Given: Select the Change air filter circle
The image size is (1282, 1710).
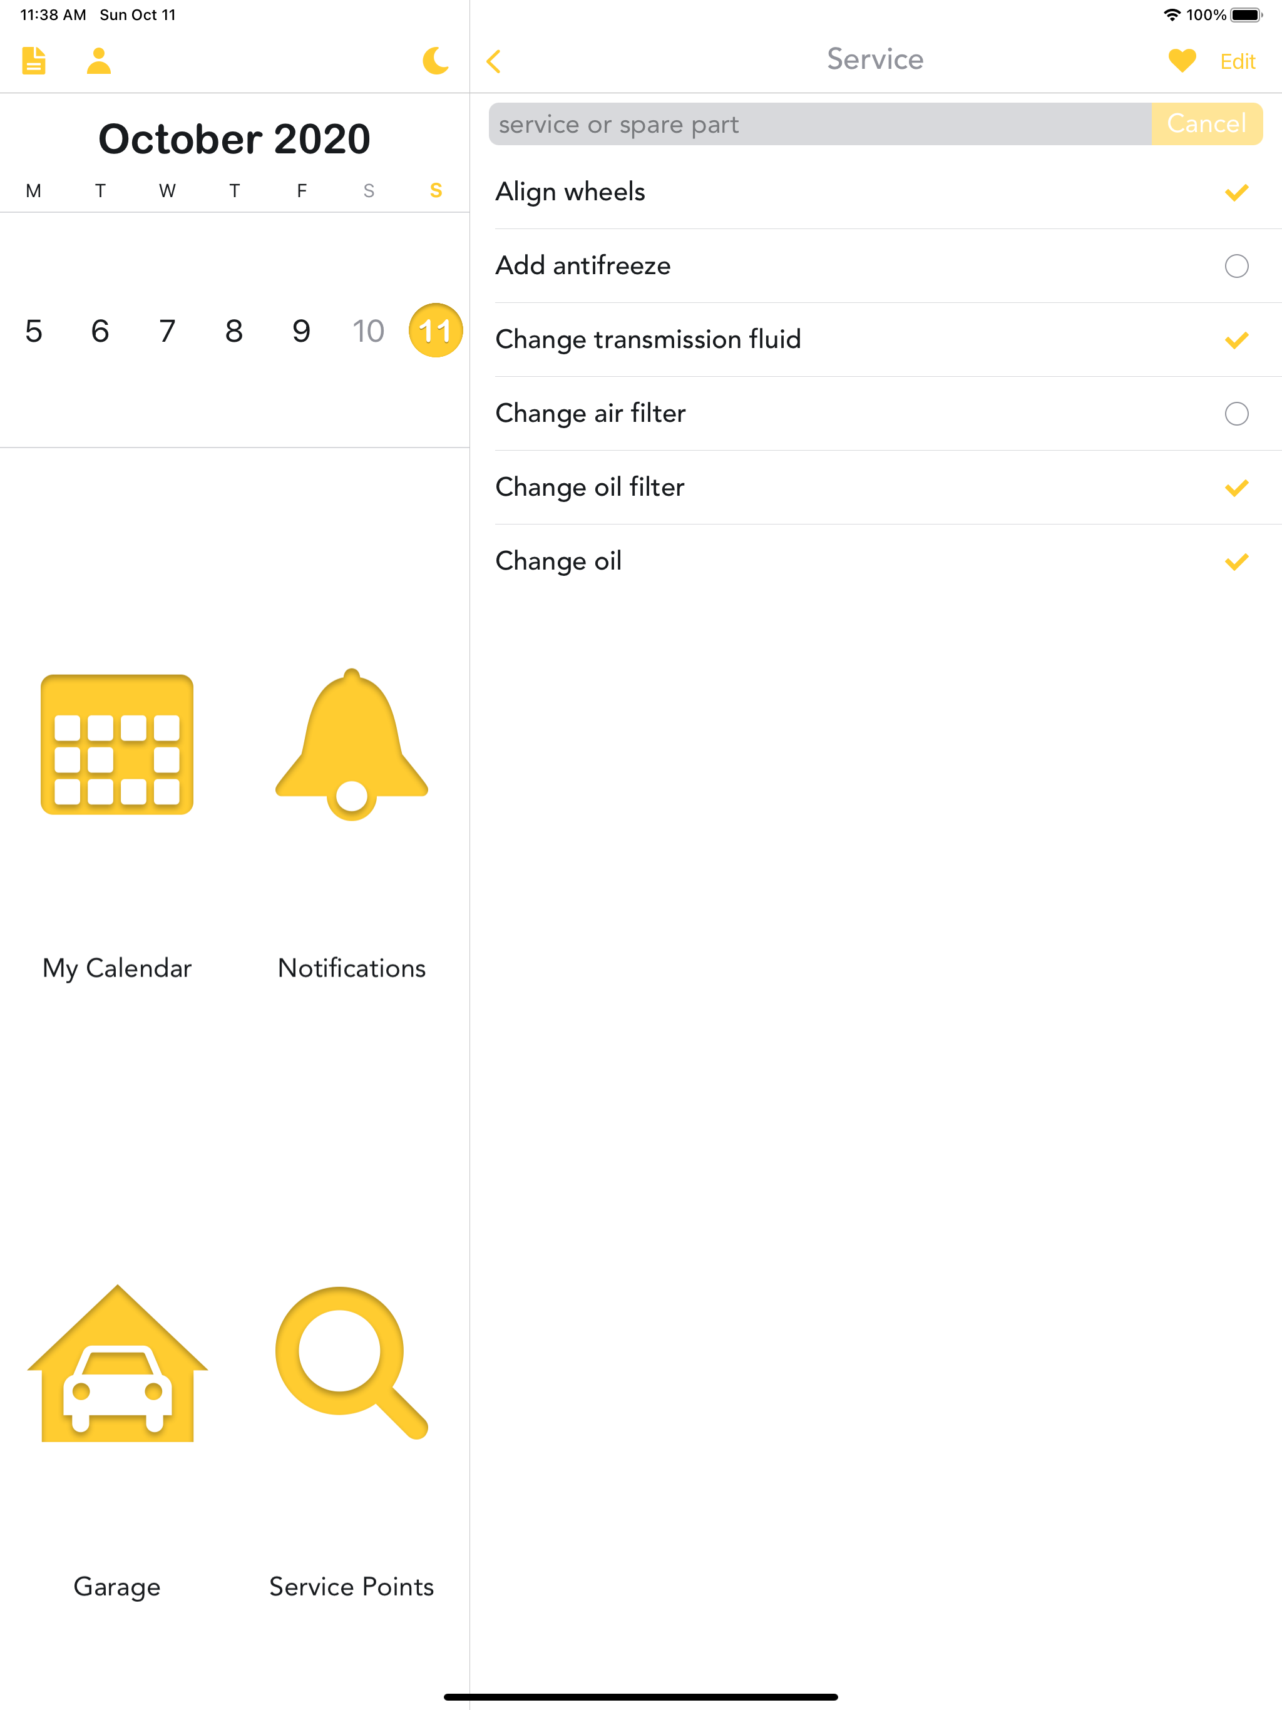Looking at the screenshot, I should point(1236,414).
